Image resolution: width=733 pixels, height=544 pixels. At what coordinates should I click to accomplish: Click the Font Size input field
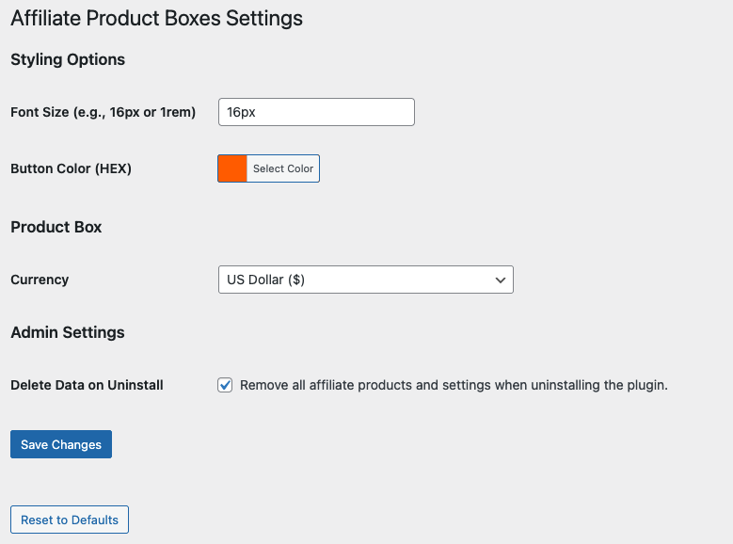315,112
